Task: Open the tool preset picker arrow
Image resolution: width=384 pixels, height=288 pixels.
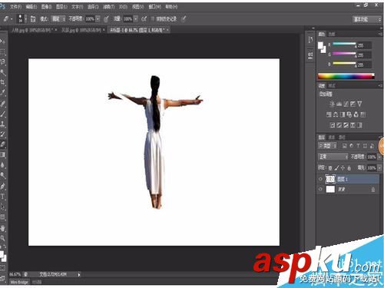Action: 12,19
